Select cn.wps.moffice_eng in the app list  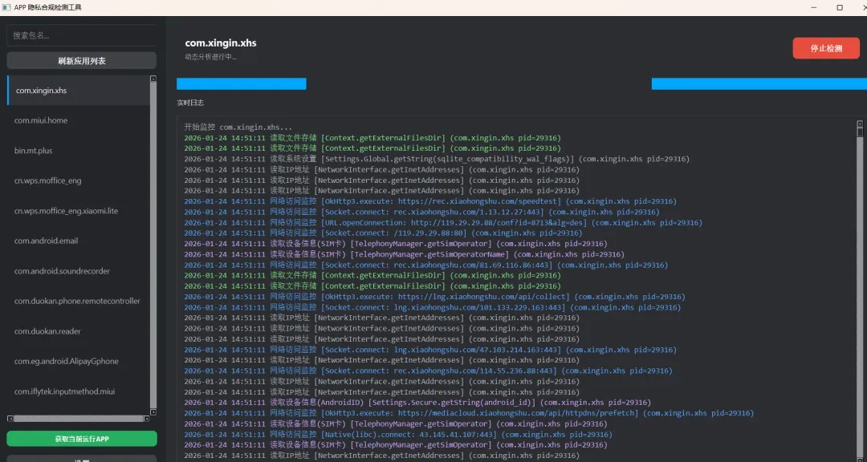(x=78, y=180)
